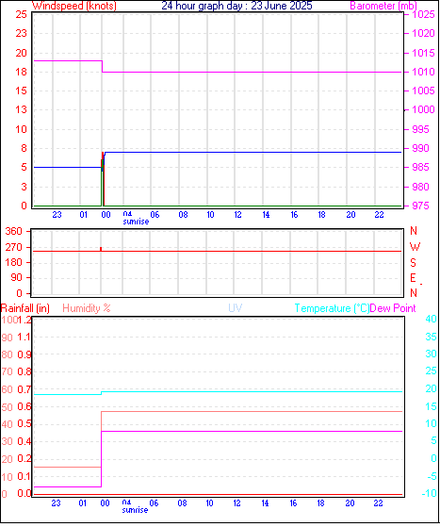The height and width of the screenshot is (527, 440).
Task: Click the S compass label on direction chart
Action: pyautogui.click(x=413, y=262)
